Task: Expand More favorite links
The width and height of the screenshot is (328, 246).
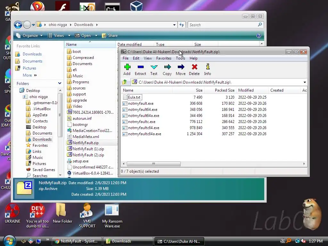Action: click(x=30, y=75)
